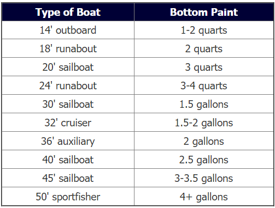Select the 40' sailboat cell

pos(68,160)
